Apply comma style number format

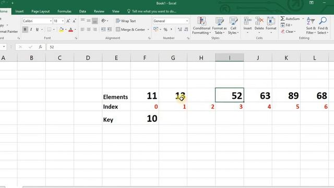click(x=171, y=29)
